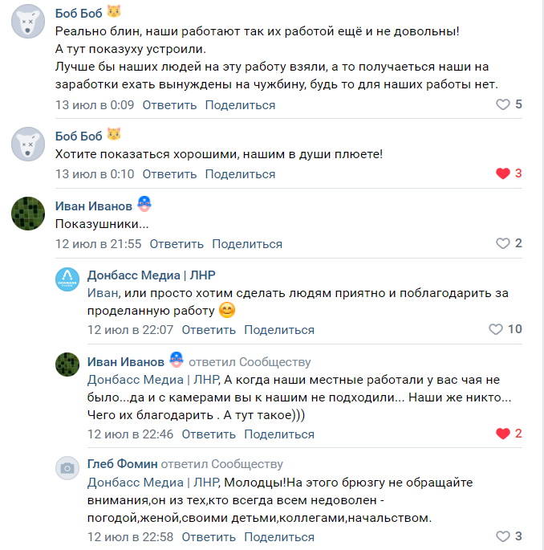Share Боб Боб's 0:10 comment

point(240,173)
